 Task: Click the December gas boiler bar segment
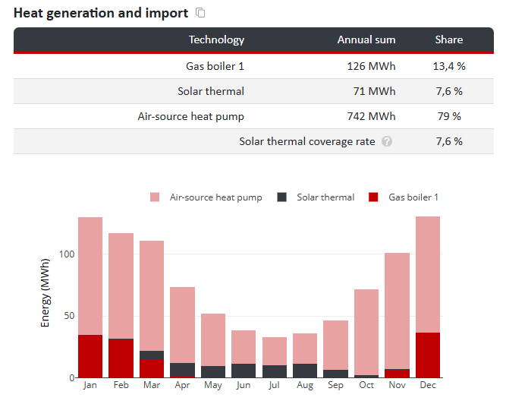point(428,355)
